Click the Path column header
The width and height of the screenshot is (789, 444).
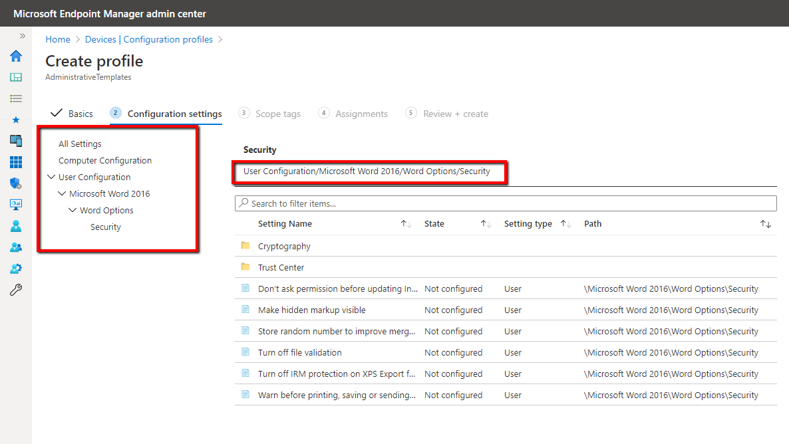click(593, 224)
